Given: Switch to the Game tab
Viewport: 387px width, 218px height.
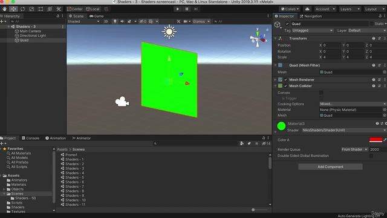Looking at the screenshot, I should click(x=97, y=16).
